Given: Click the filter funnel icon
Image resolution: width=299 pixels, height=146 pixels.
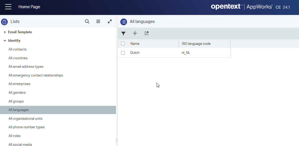Looking at the screenshot, I should click(x=123, y=33).
